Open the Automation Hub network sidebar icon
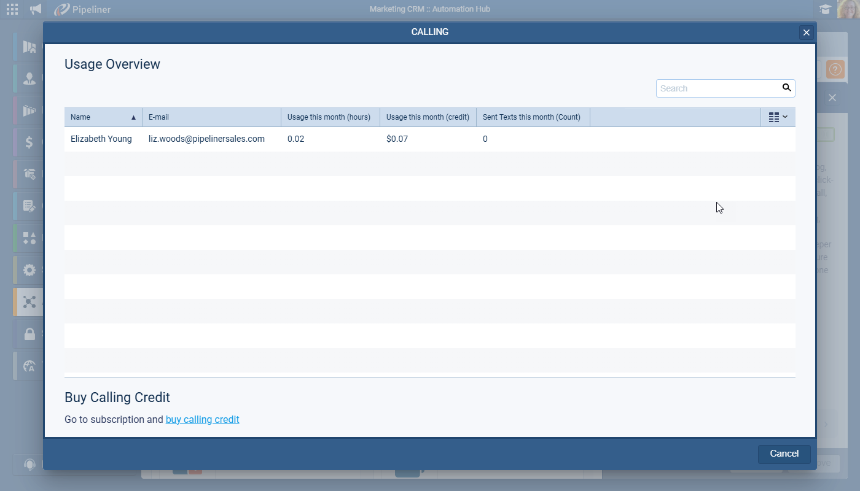This screenshot has height=491, width=860. click(29, 302)
